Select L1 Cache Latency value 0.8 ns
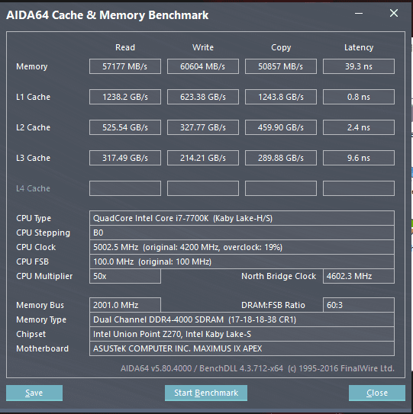The width and height of the screenshot is (413, 414). coord(359,97)
